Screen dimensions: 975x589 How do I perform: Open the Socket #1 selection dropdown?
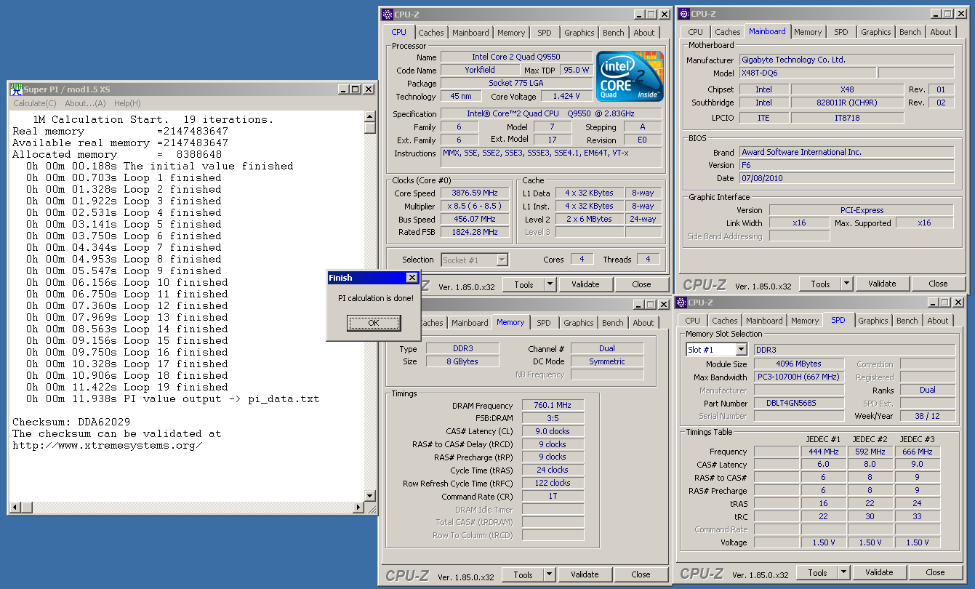point(502,260)
